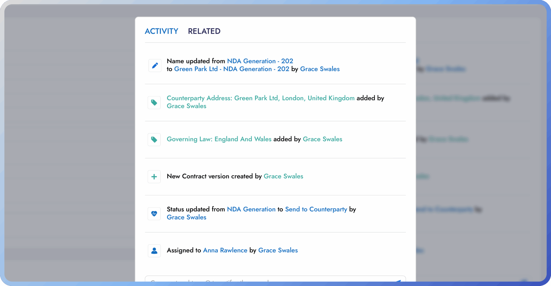This screenshot has width=551, height=286.
Task: Click Grace Swales under Counterparty Address entry
Action: pyautogui.click(x=186, y=106)
